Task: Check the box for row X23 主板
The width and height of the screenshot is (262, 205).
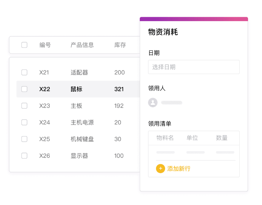Action: coord(24,106)
